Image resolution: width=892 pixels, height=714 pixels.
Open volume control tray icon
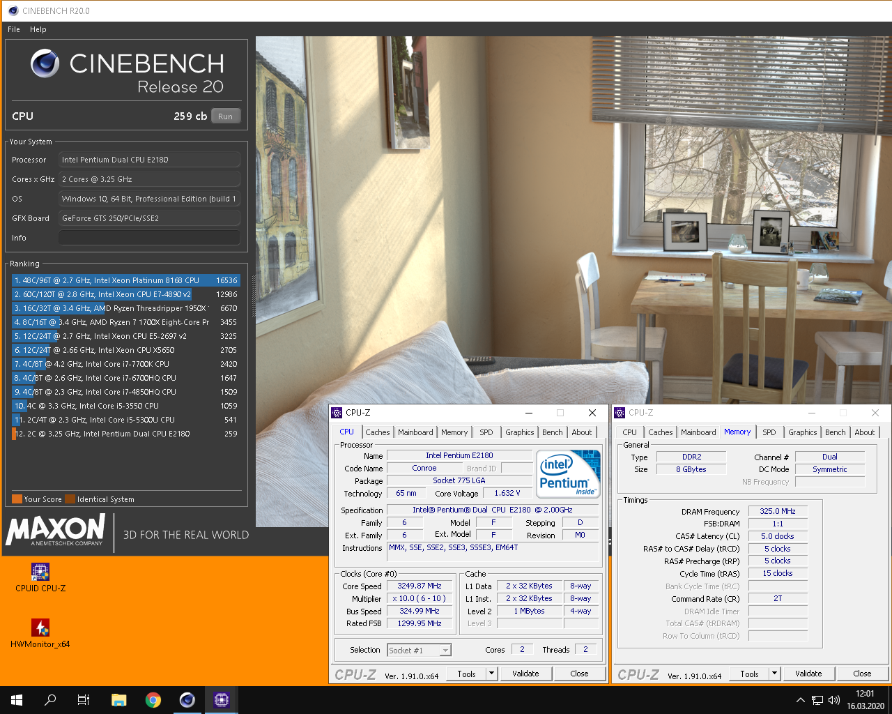click(x=834, y=700)
